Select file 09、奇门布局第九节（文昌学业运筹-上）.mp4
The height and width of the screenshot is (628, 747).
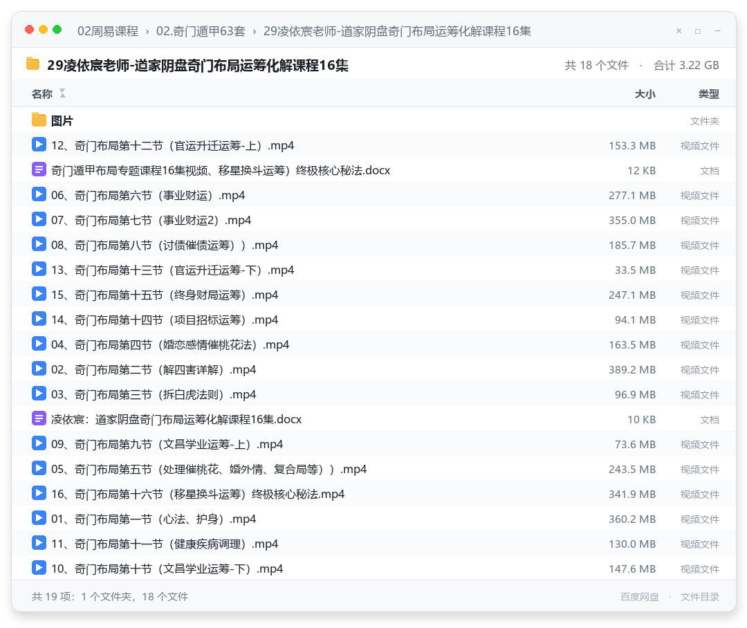pos(167,445)
